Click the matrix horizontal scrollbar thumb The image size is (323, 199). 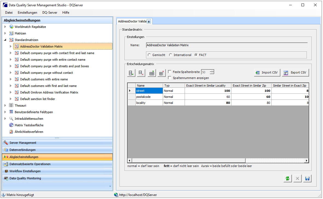(188, 160)
